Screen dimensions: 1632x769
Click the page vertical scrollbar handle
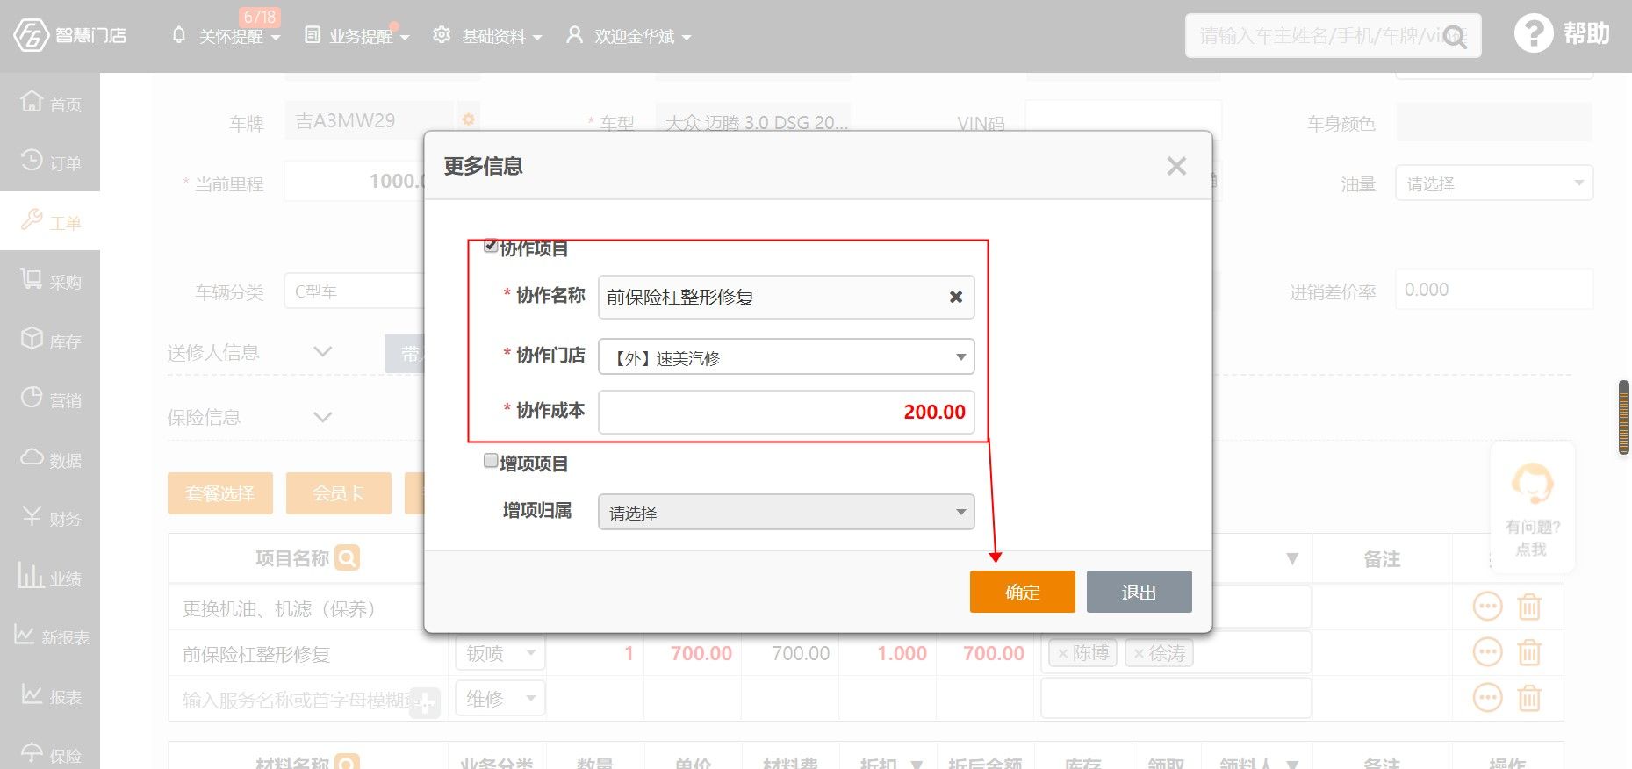coord(1623,417)
